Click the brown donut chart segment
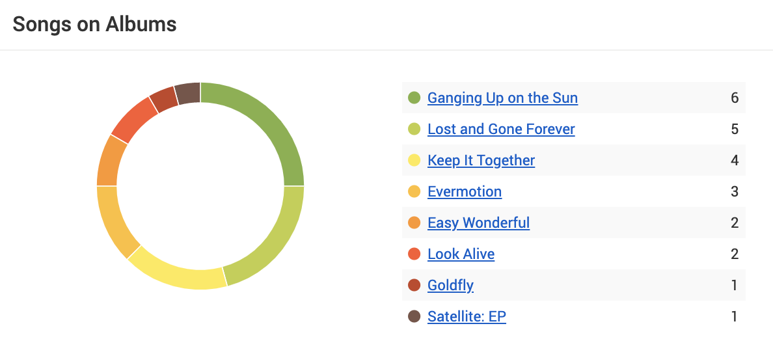 [x=188, y=94]
